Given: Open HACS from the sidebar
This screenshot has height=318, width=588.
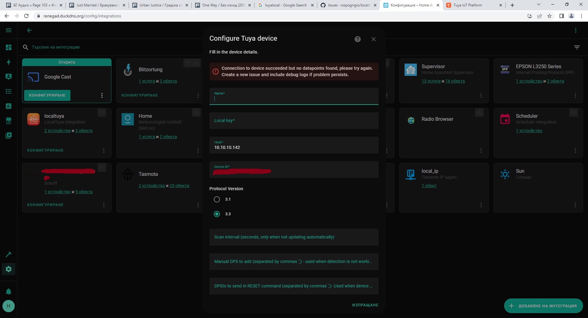Looking at the screenshot, I should tap(9, 121).
